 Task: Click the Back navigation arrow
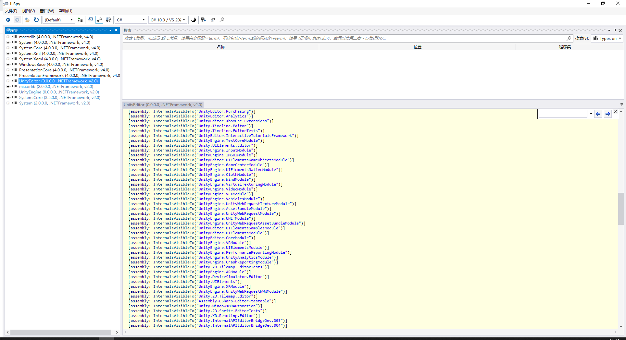pos(8,20)
